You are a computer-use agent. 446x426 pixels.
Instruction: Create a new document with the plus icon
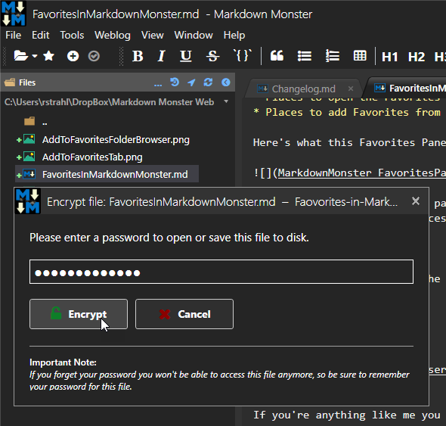pos(73,56)
